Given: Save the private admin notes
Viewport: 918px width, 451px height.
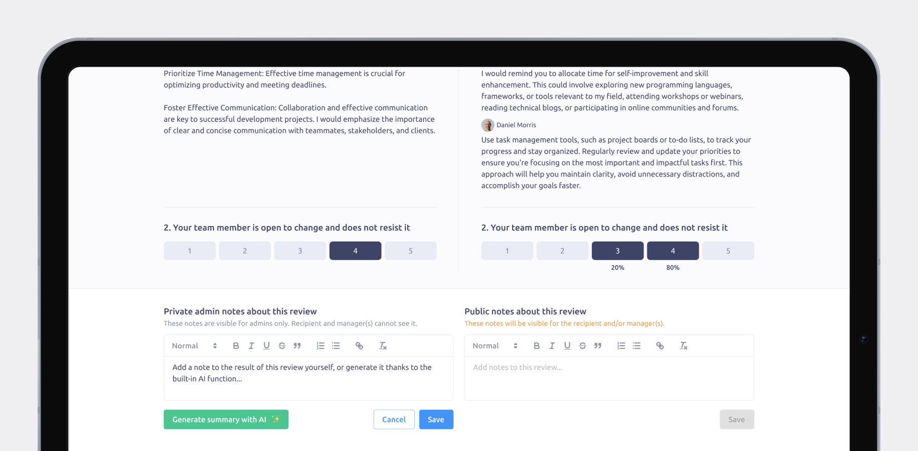Looking at the screenshot, I should click(x=436, y=419).
